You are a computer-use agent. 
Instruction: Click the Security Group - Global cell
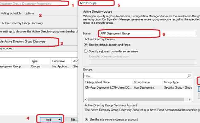[177, 88]
